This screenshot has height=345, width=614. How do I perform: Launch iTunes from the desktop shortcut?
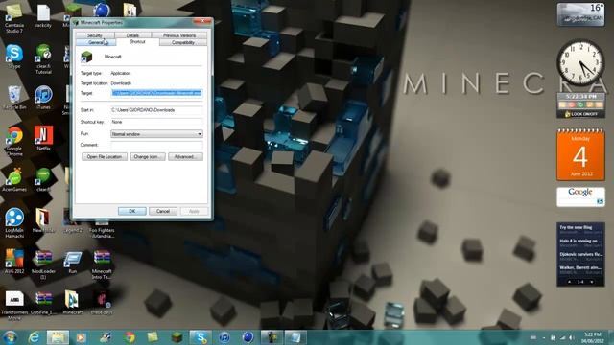pyautogui.click(x=43, y=98)
